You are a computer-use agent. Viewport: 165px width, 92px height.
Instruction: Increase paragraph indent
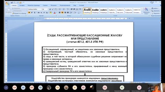[x=74, y=9]
